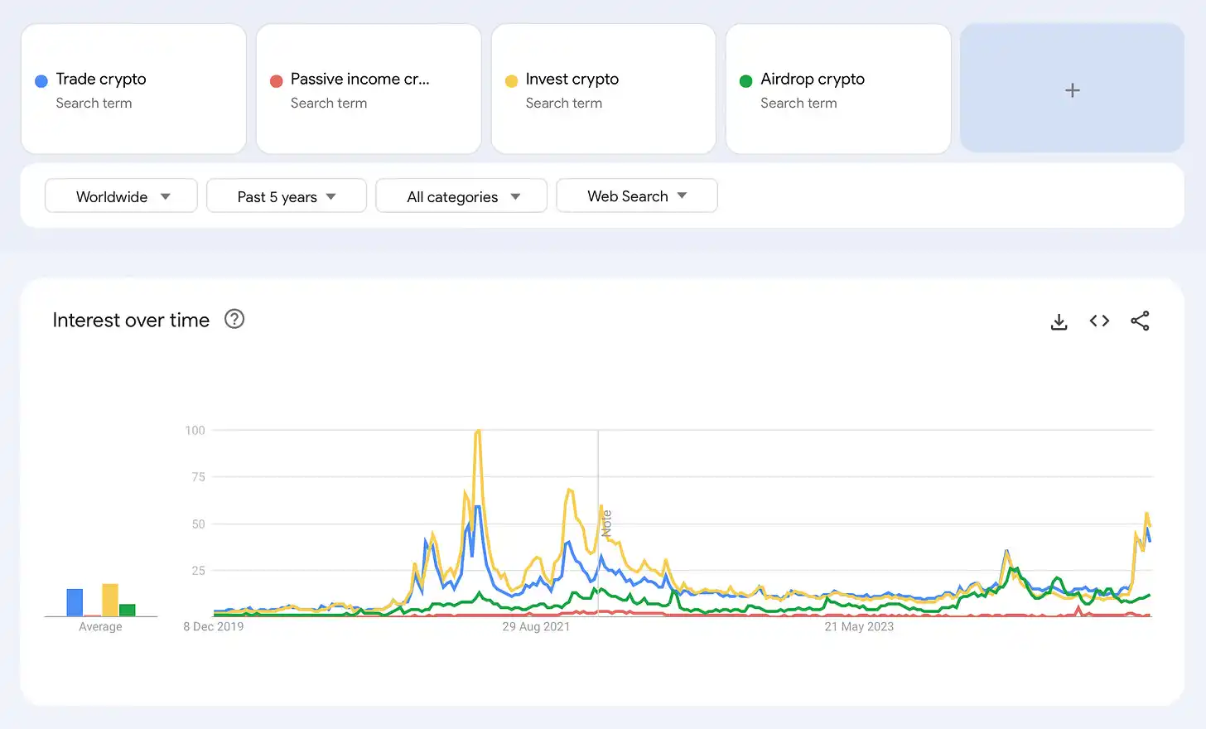Open the Interest over time help icon
1206x729 pixels.
tap(234, 320)
